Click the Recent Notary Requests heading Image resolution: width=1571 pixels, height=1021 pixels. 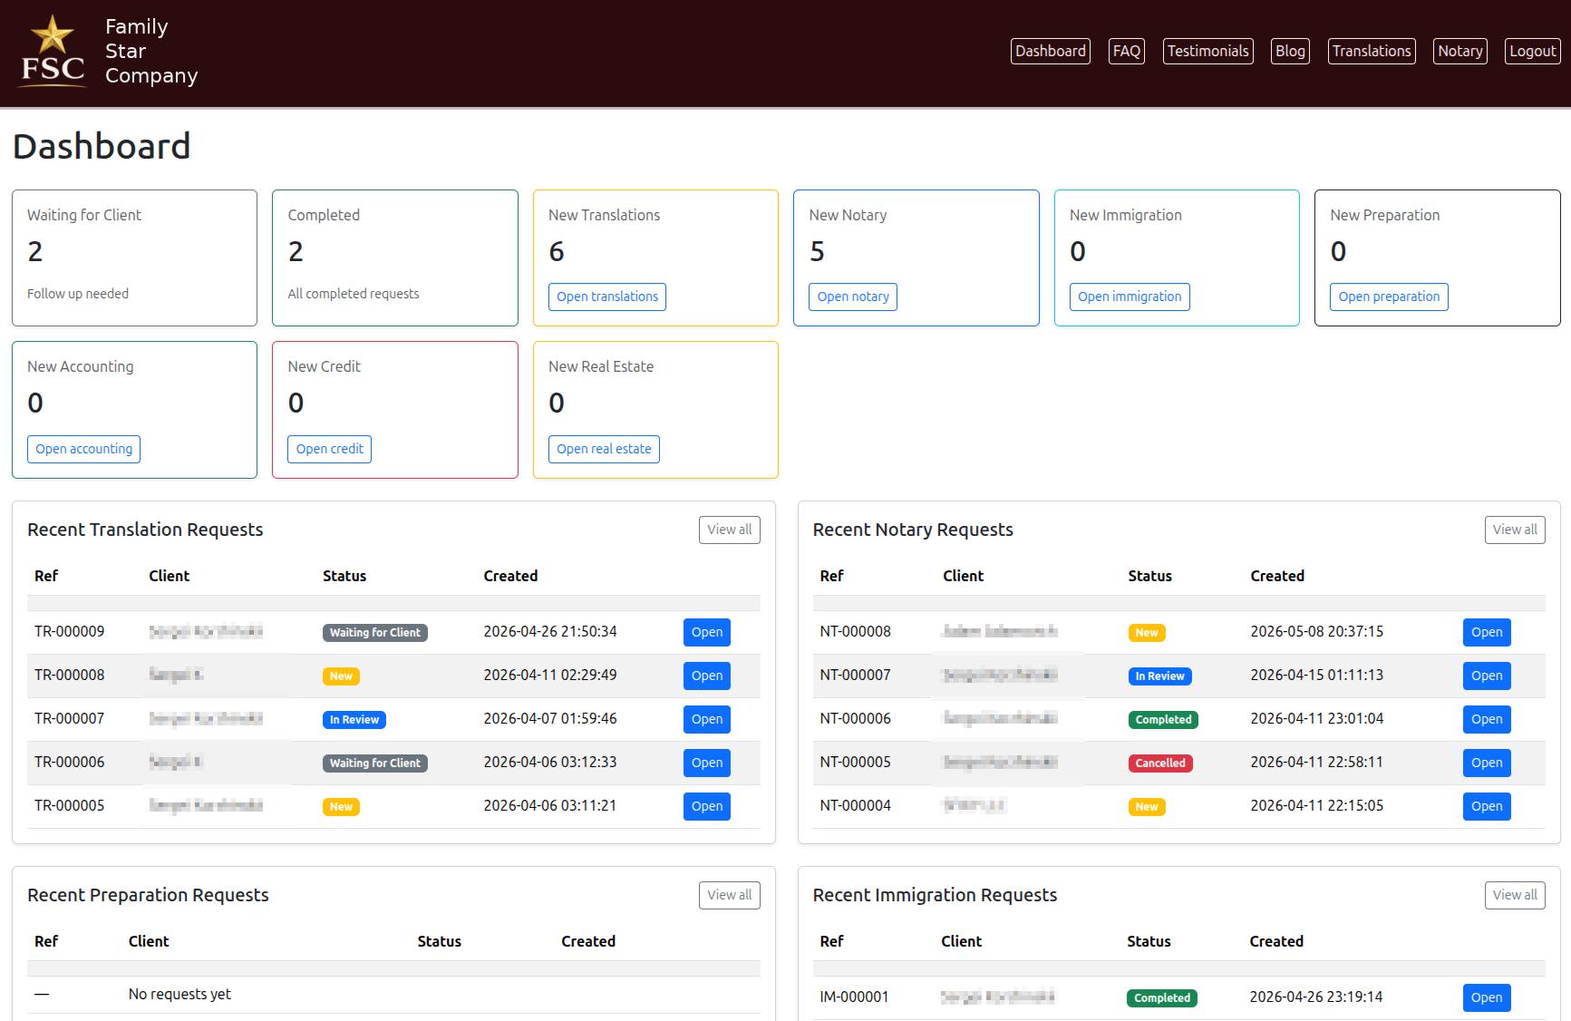point(913,530)
